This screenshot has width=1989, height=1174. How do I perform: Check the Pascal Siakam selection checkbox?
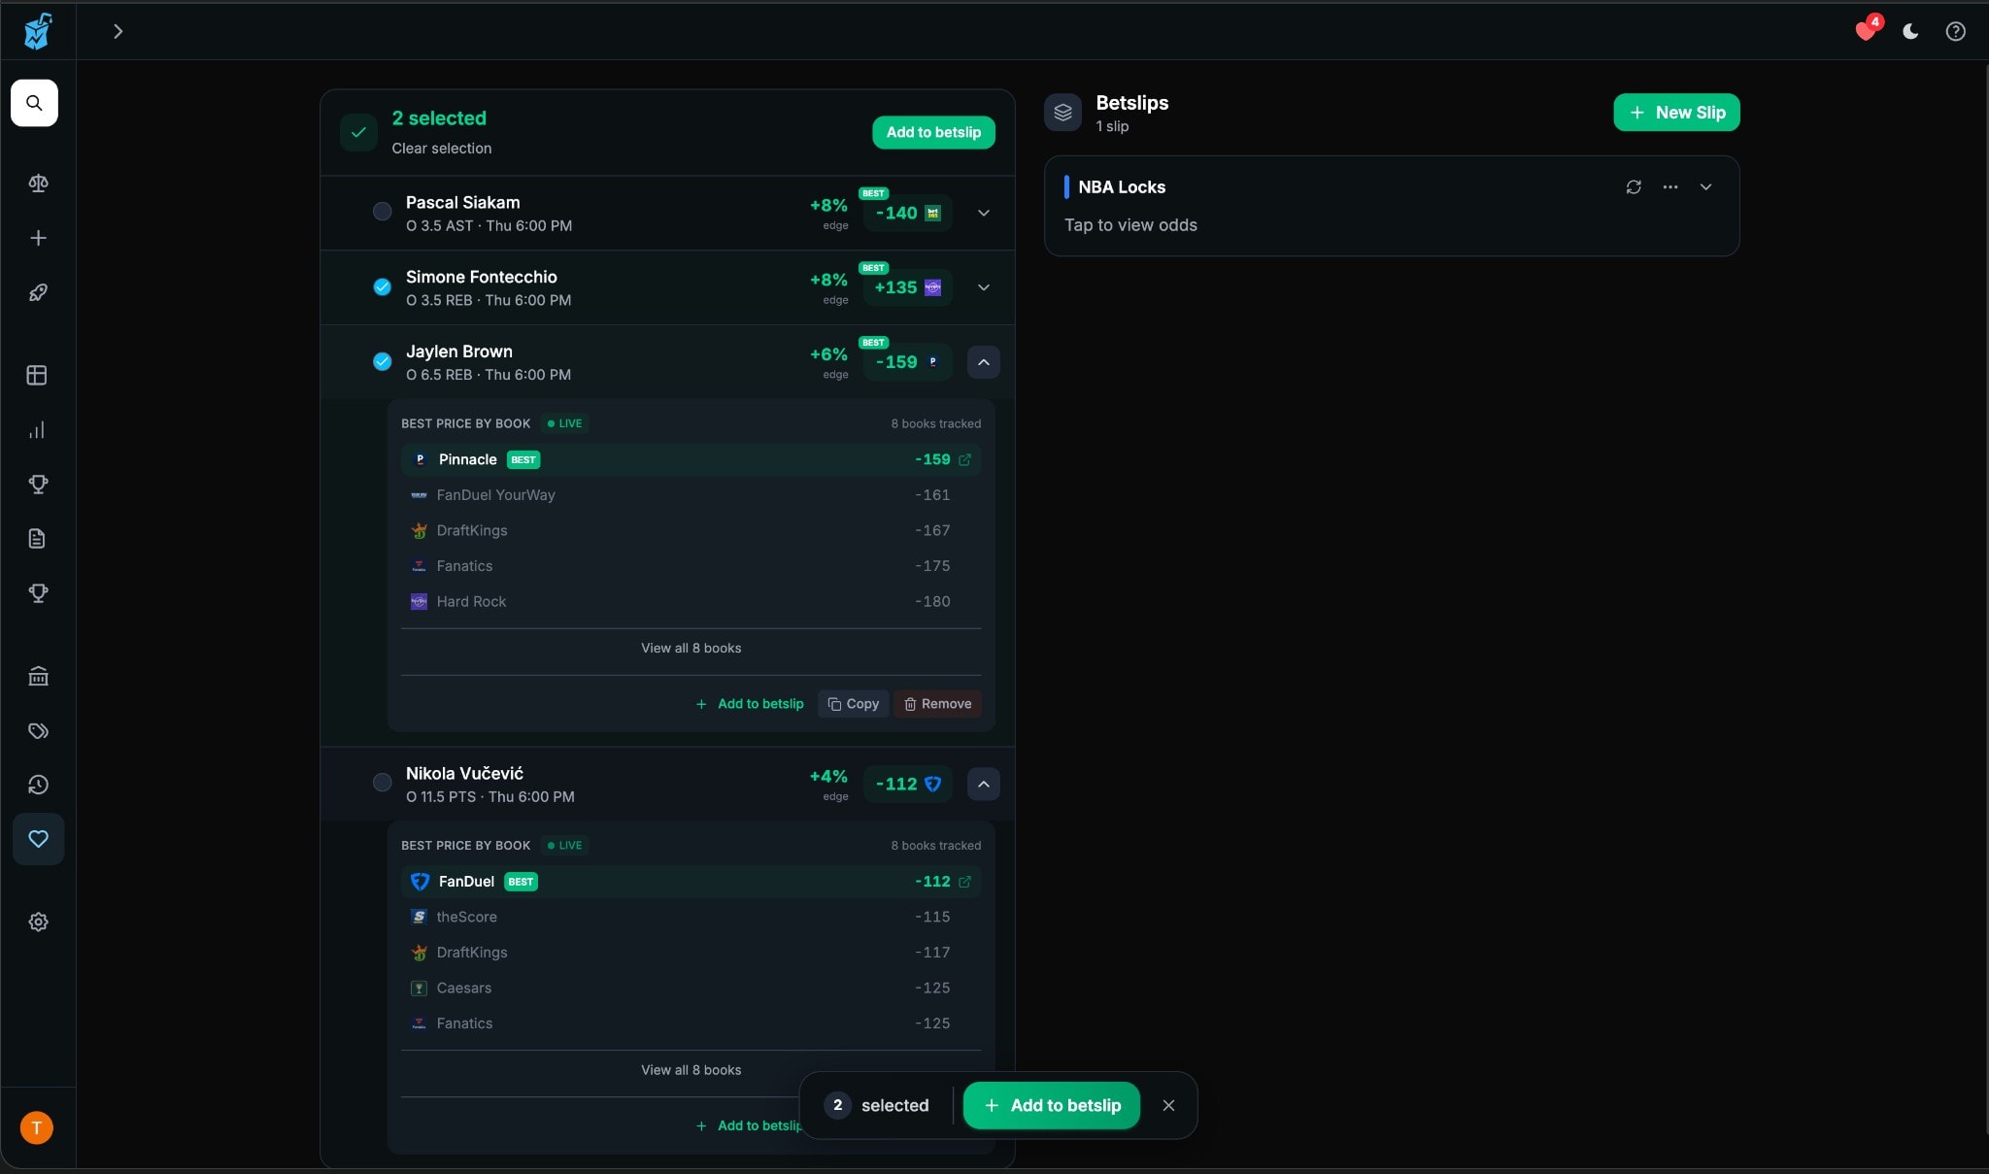[x=381, y=212]
